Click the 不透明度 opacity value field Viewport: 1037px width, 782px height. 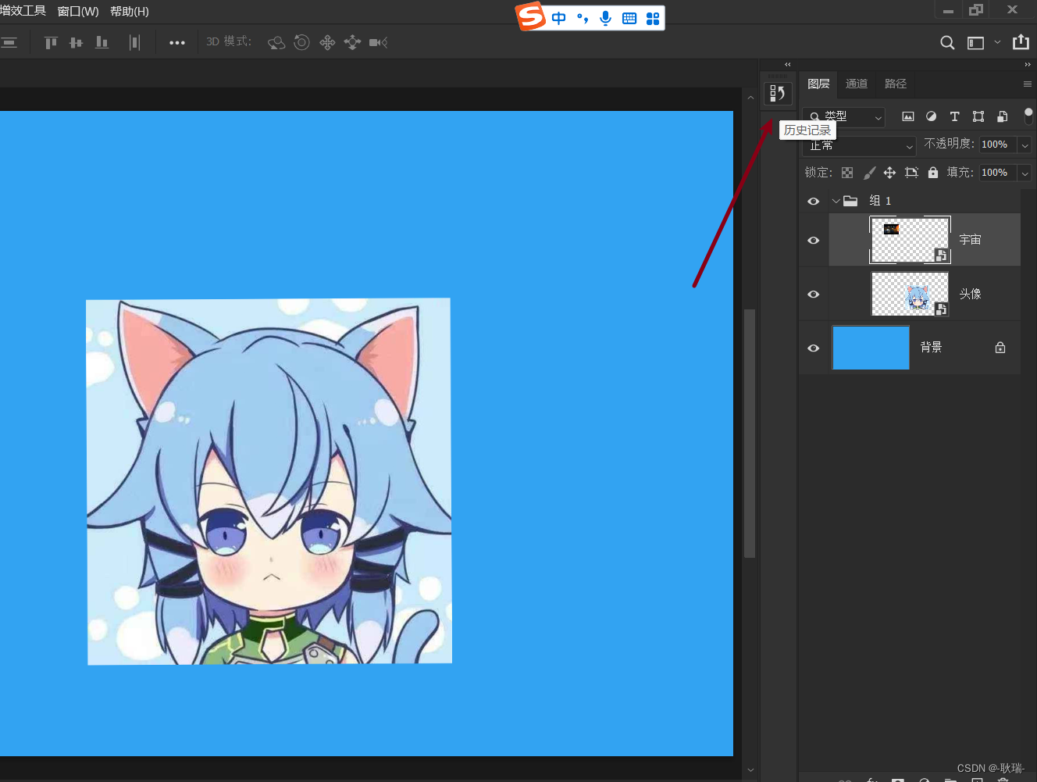pos(999,145)
